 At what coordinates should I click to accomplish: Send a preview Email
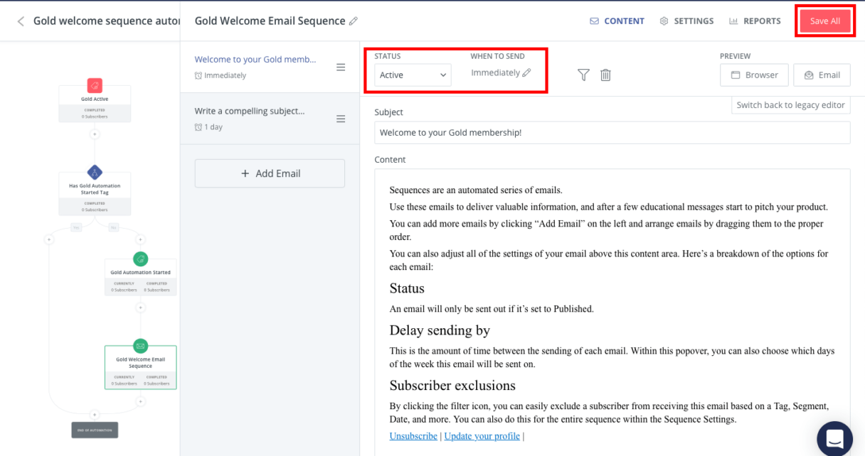click(x=822, y=75)
